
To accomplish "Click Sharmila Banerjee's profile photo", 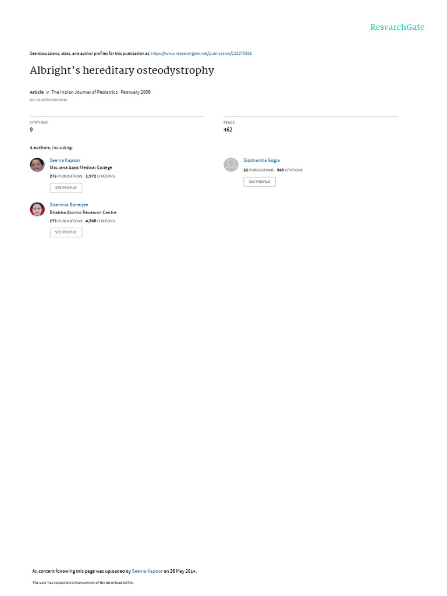I will [x=37, y=209].
